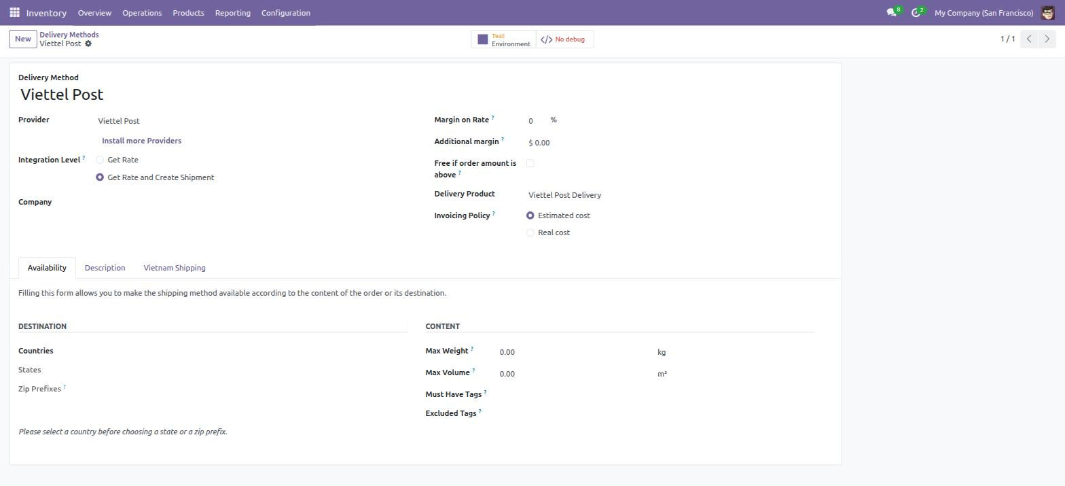Edit the Margin on Rate percentage field
Viewport: 1065px width, 486px height.
[537, 120]
